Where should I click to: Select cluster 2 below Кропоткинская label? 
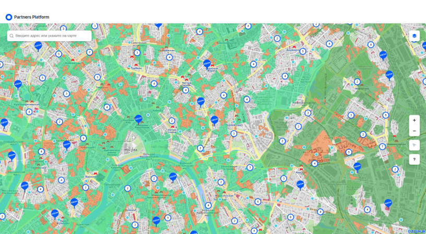point(86,188)
